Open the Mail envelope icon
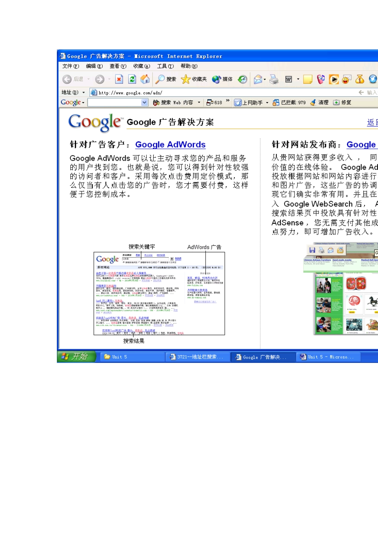Viewport: 378px width, 536px height. tap(258, 79)
